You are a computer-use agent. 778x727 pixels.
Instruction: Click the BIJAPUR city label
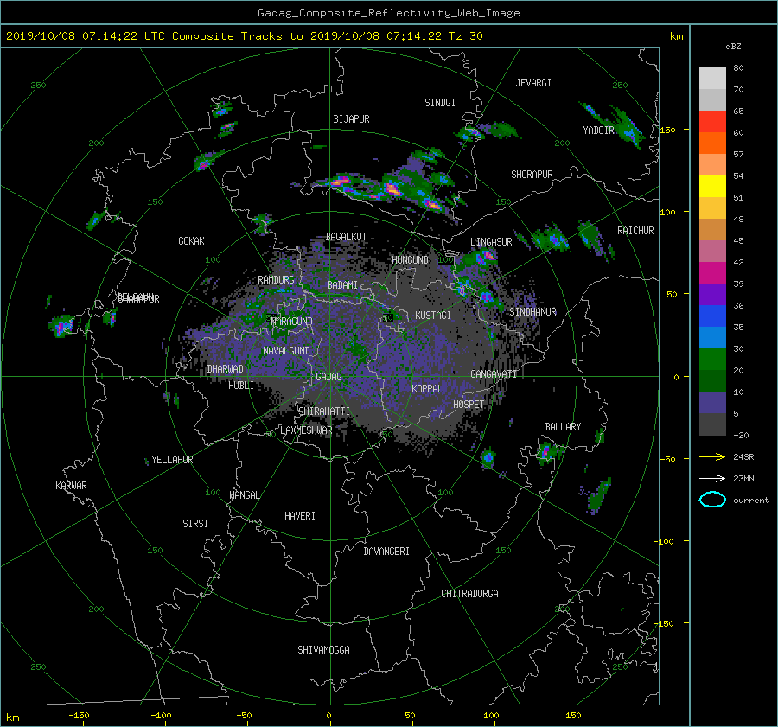tap(351, 119)
